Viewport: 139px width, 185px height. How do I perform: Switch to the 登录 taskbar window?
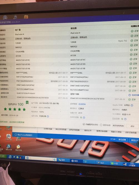click(63, 160)
